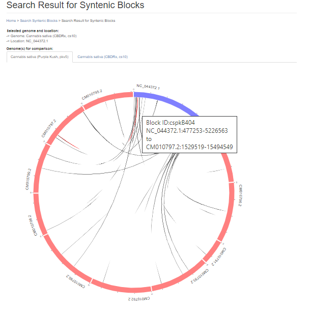The image size is (311, 312).
Task: Click the NC_044372.1 label above the circle
Action: coord(148,87)
